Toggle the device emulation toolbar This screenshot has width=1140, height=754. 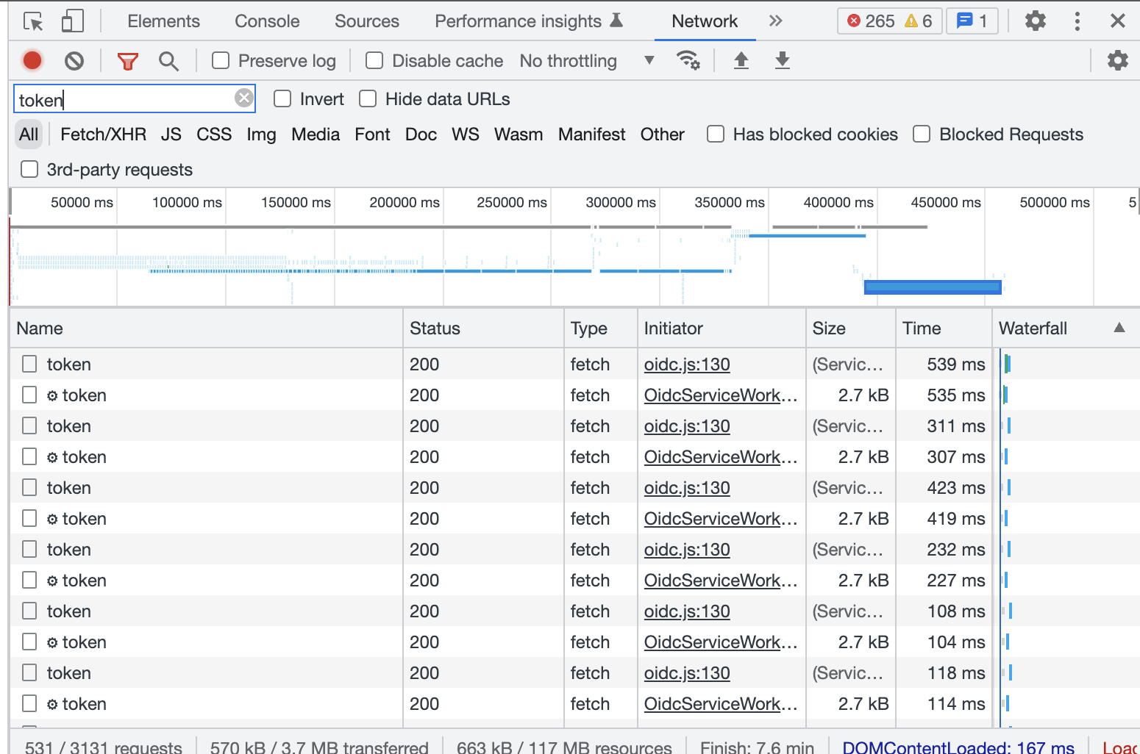(71, 21)
